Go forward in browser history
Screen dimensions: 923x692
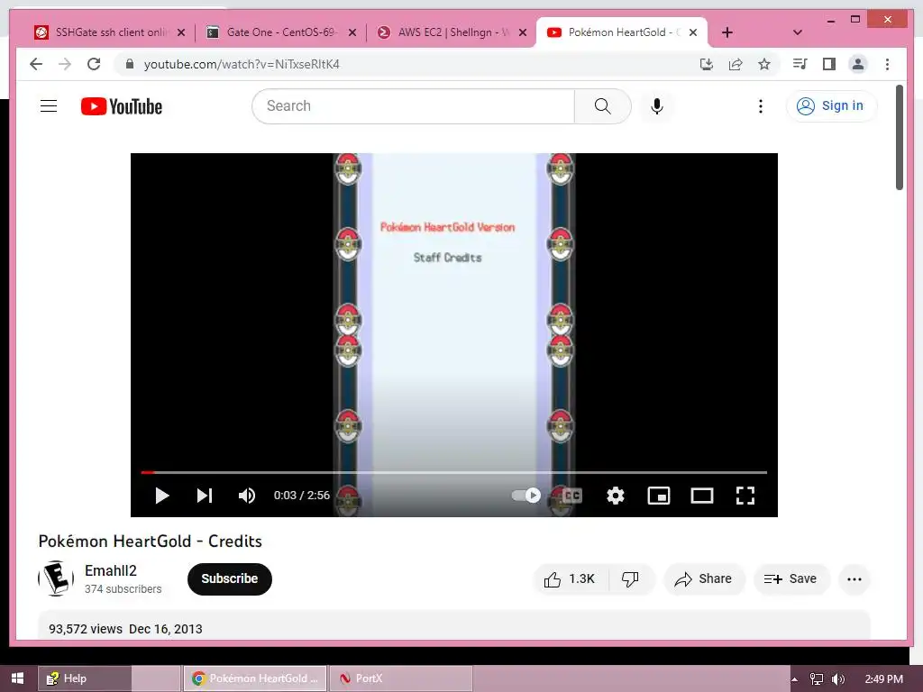[x=65, y=64]
